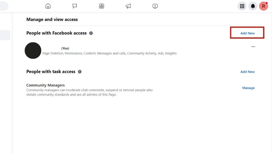The width and height of the screenshot is (272, 153).
Task: Open three-dot options for your account
Action: [x=253, y=46]
